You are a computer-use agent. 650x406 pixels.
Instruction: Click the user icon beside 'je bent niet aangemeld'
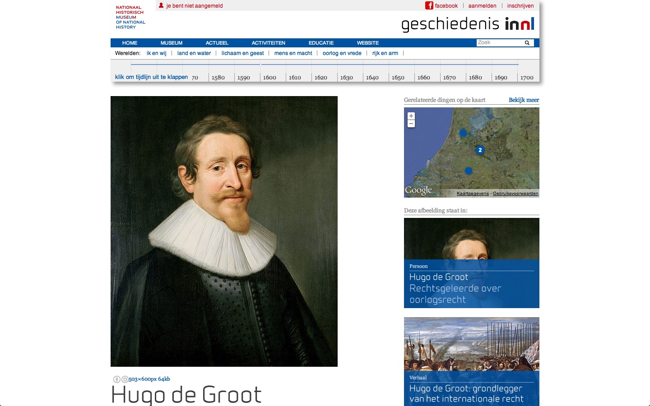tap(161, 6)
